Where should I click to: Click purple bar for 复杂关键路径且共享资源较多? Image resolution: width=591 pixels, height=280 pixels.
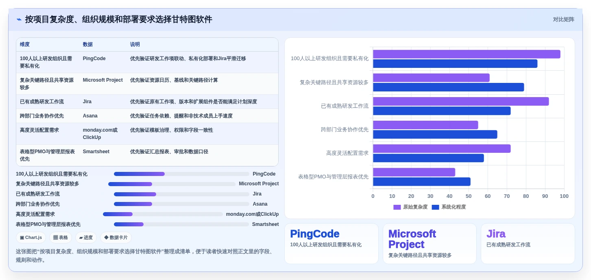pyautogui.click(x=431, y=78)
